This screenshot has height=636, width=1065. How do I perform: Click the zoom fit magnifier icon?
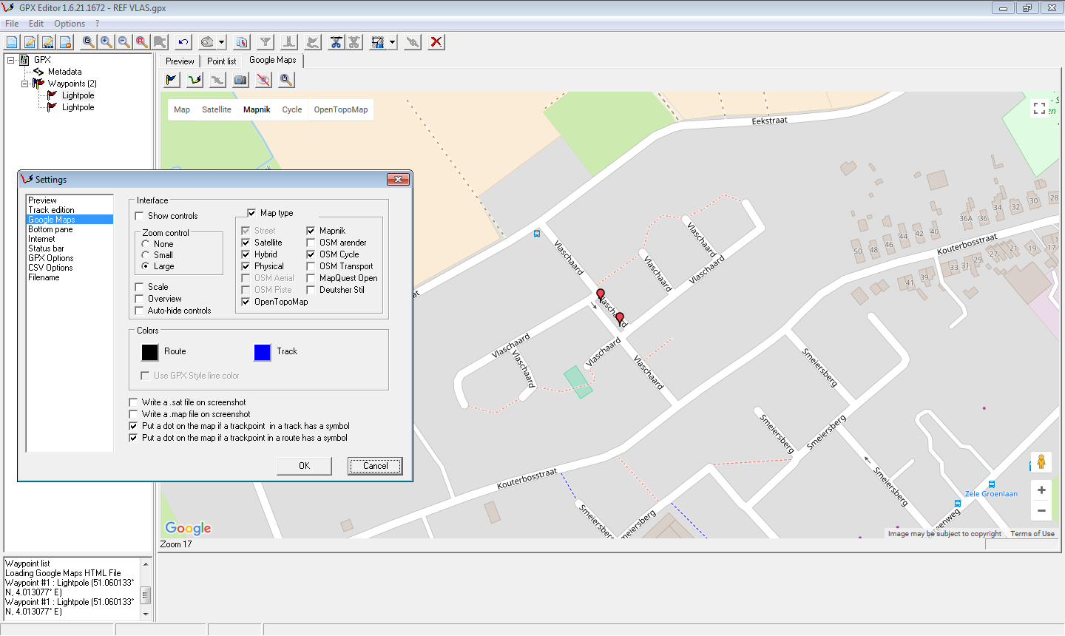(88, 42)
